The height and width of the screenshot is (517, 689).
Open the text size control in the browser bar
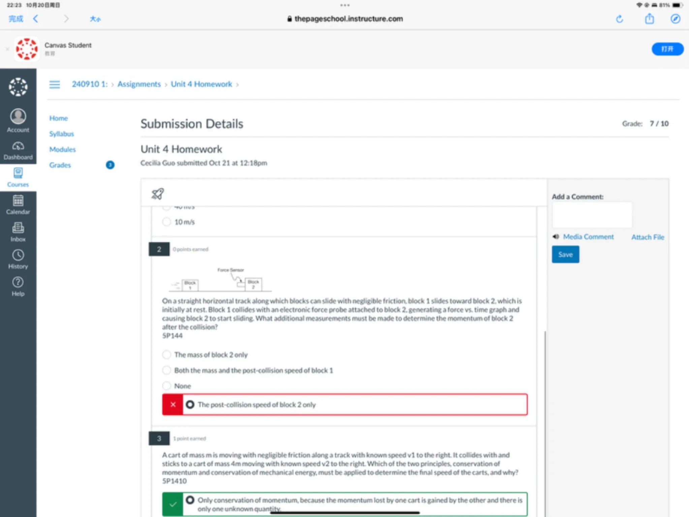[x=95, y=19]
